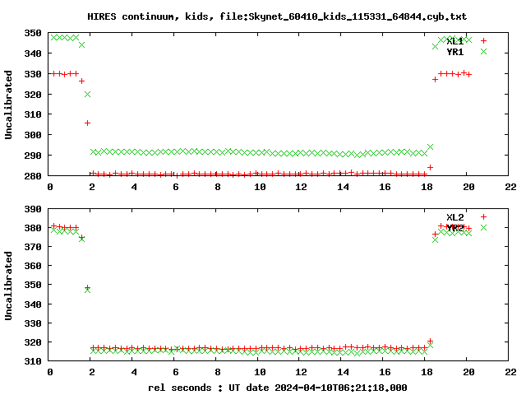Screen dimensions: 526x395
Task: Click the red plus near 306 in top plot
Action: pyautogui.click(x=87, y=123)
